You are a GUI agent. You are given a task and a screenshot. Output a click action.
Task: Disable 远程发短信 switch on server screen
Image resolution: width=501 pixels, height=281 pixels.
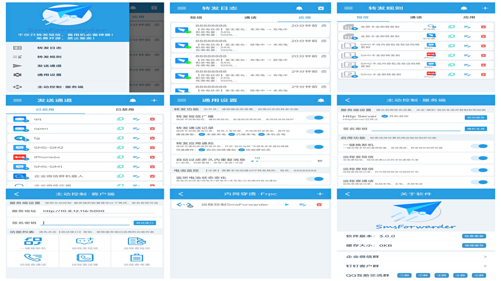479,158
